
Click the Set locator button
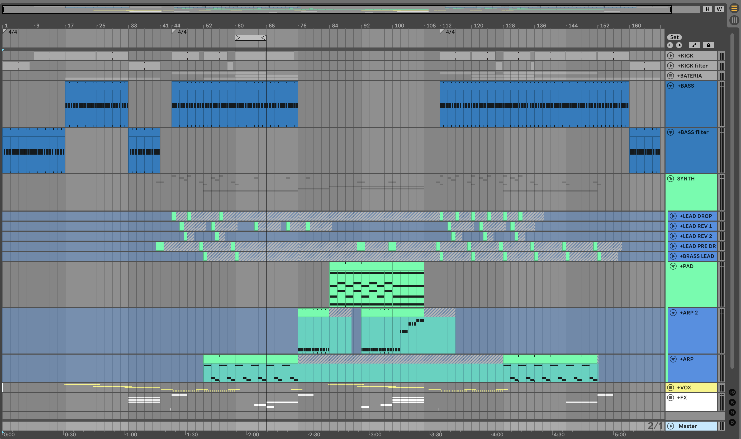pos(674,37)
